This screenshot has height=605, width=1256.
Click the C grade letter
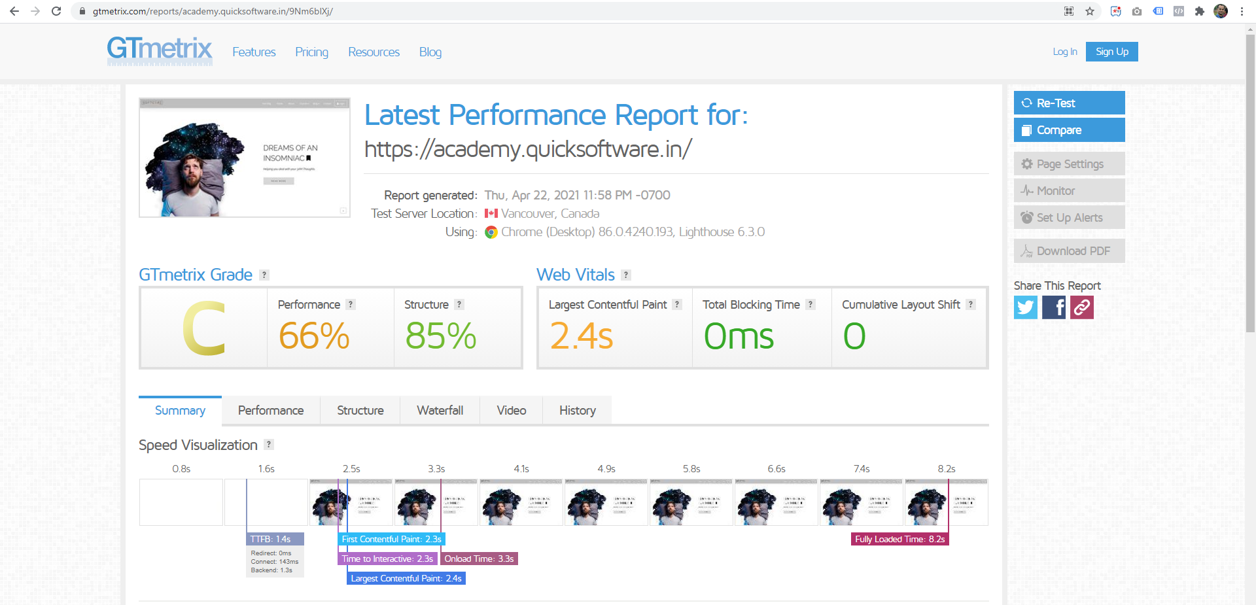click(x=204, y=328)
